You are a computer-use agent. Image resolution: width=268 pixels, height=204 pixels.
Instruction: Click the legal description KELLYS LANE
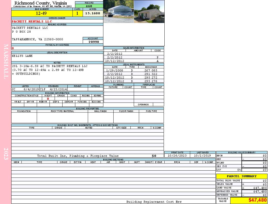(x=22, y=56)
